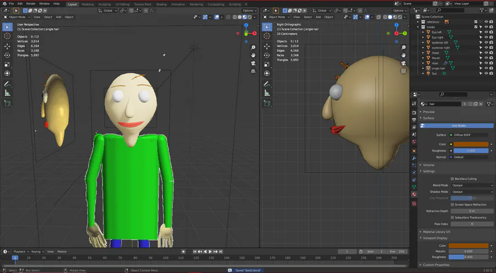496x273 pixels.
Task: Switch to the Sculpting workspace tab
Action: (104, 4)
